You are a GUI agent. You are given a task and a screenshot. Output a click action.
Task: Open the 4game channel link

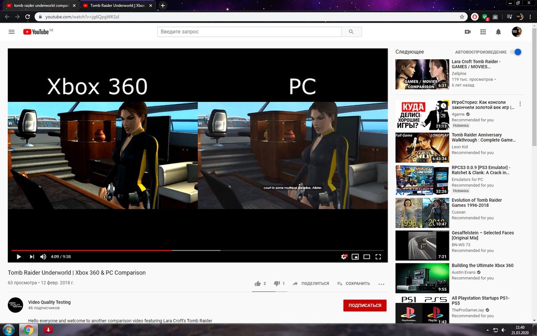458,114
